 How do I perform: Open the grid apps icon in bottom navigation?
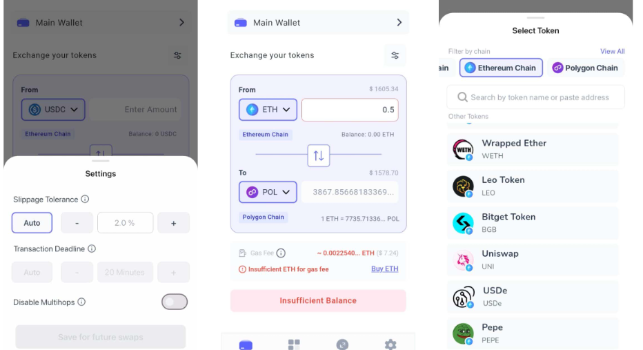coord(294,344)
